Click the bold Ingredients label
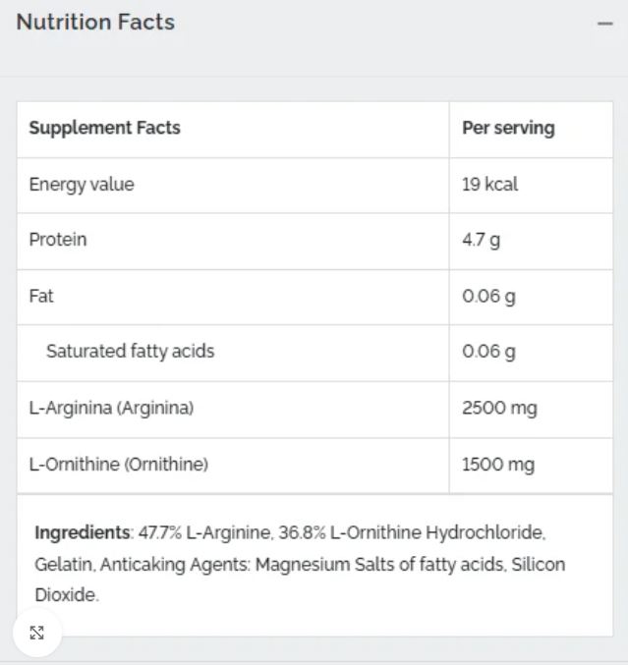The image size is (628, 665). [83, 533]
